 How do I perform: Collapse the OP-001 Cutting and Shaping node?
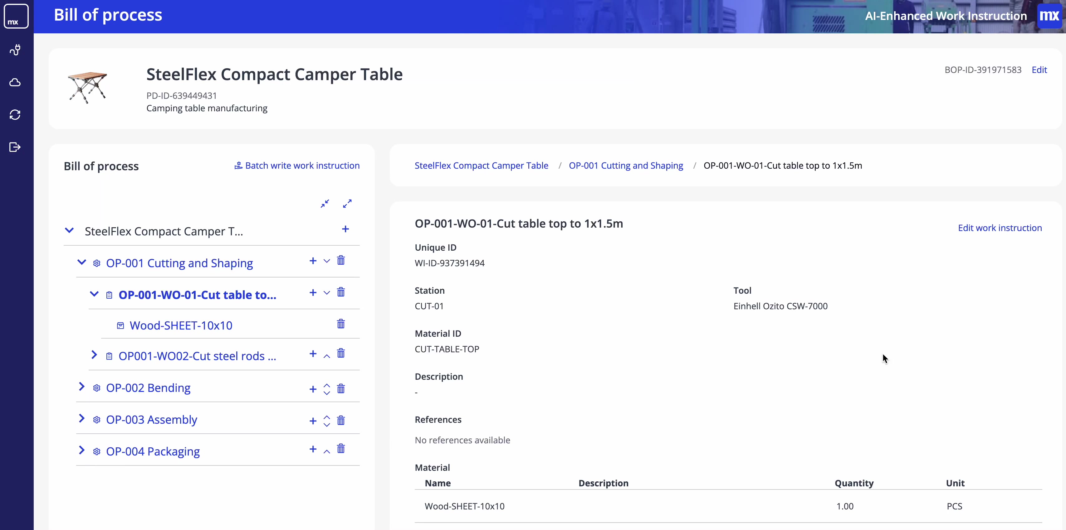coord(81,262)
